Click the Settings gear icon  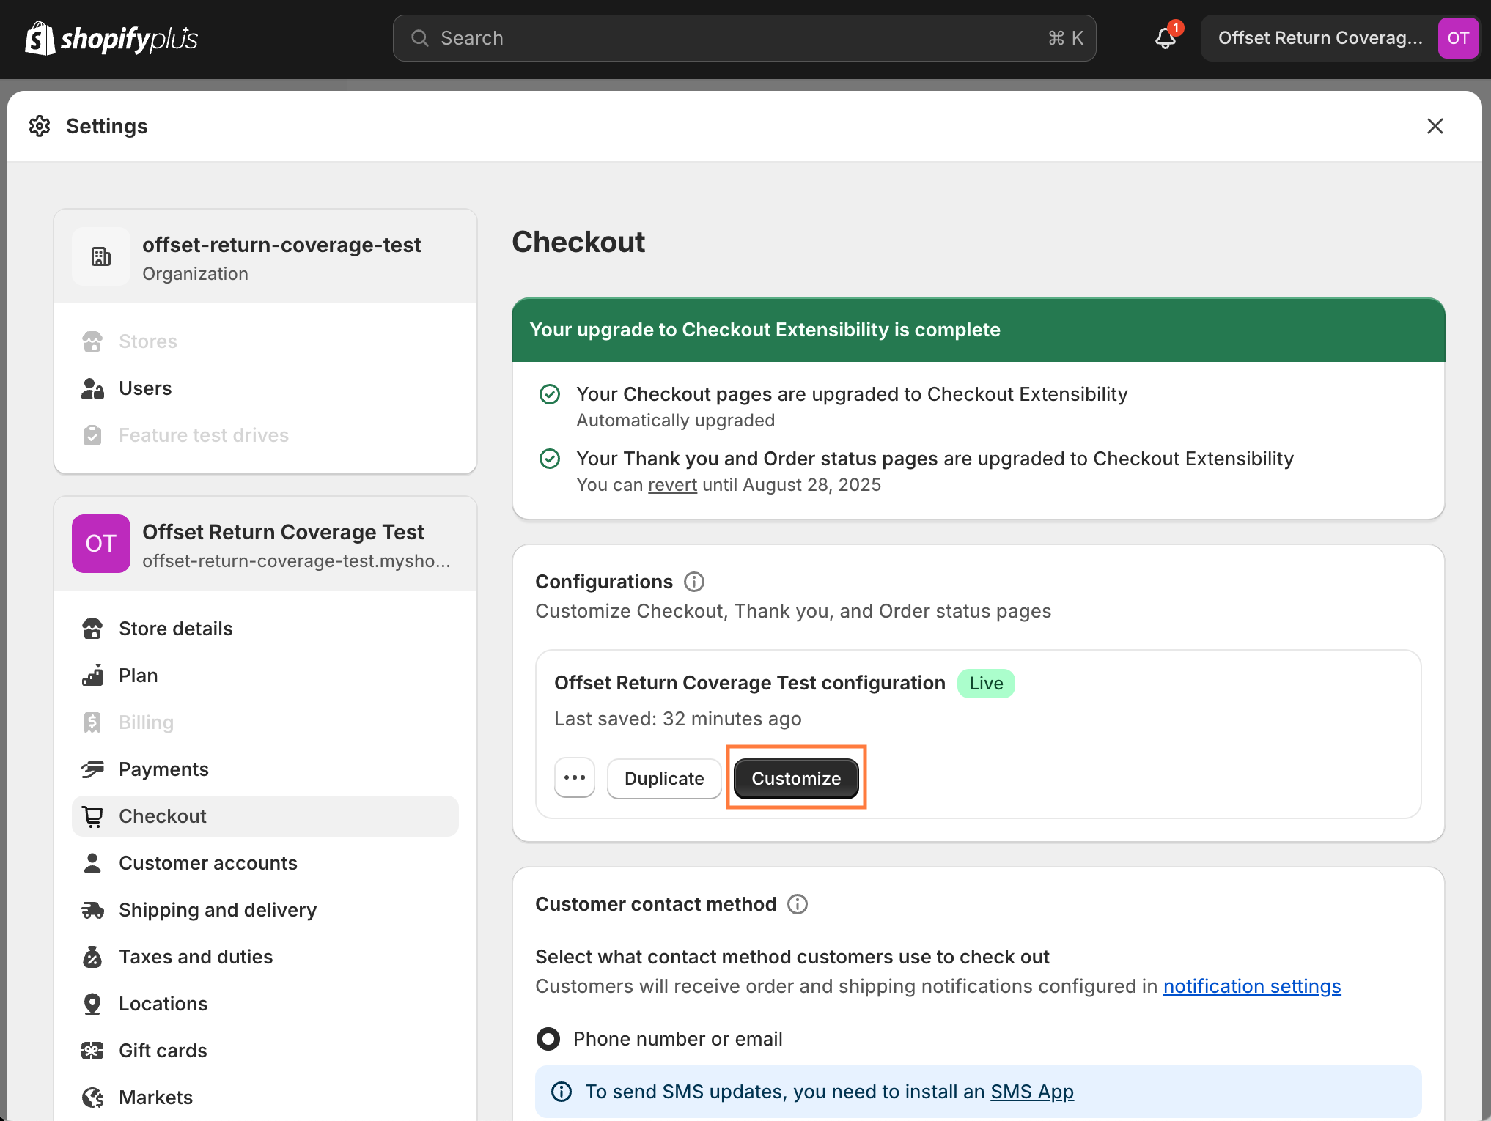pos(40,126)
